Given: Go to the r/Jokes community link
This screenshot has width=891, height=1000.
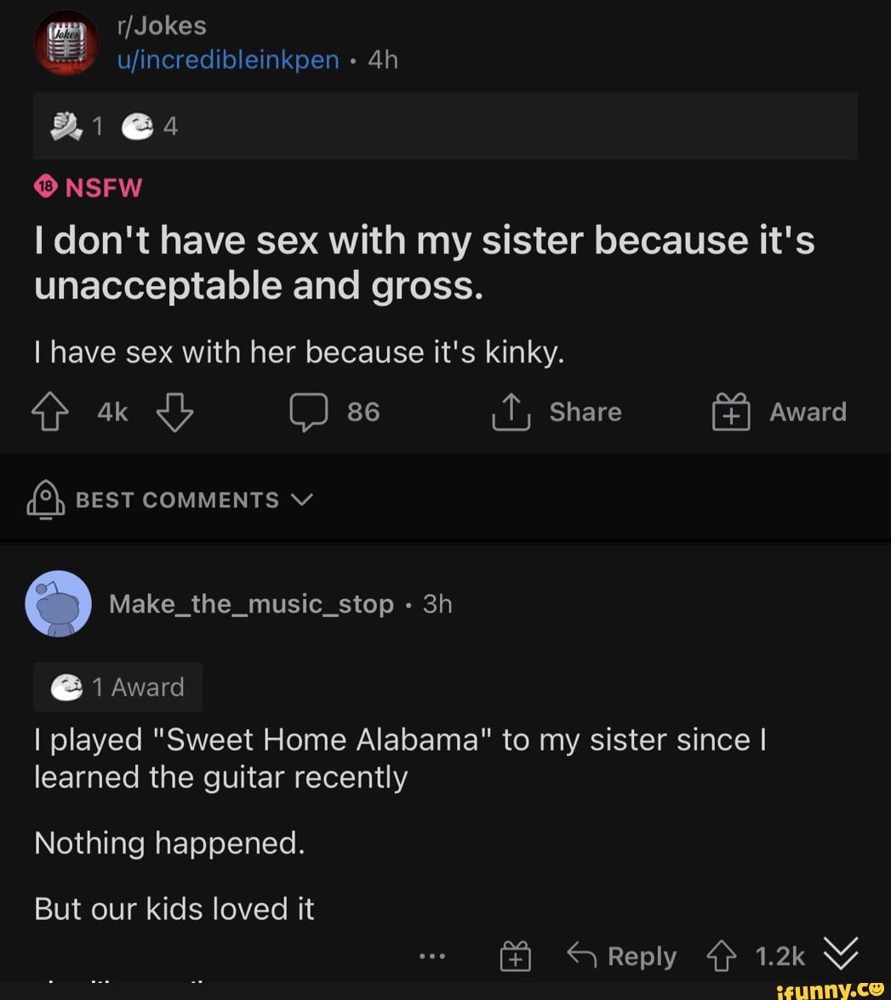Looking at the screenshot, I should [162, 26].
